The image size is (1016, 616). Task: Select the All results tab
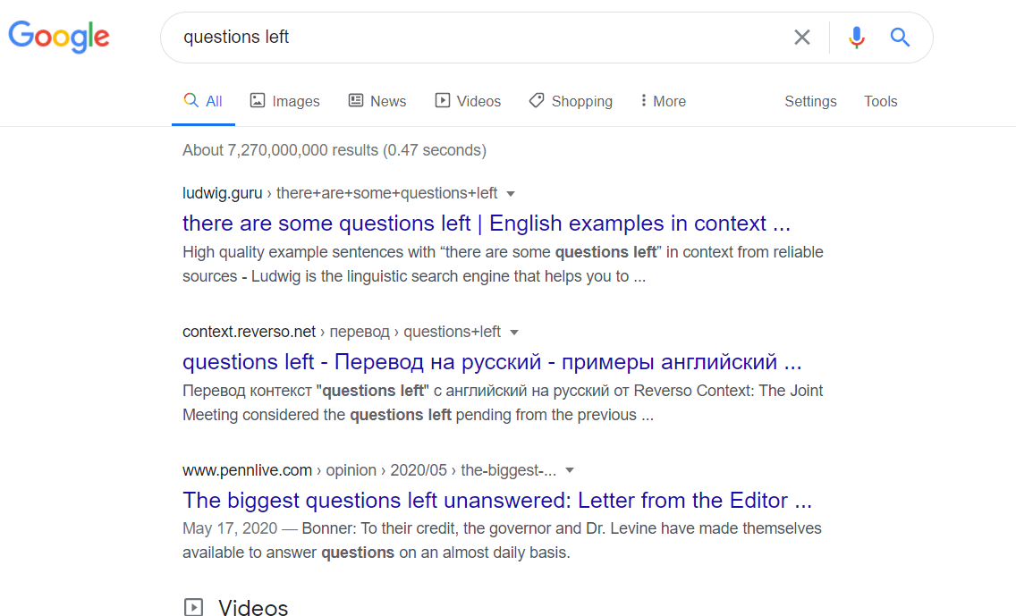point(203,101)
